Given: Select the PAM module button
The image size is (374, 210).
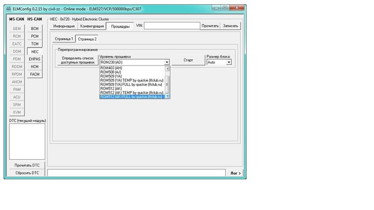Looking at the screenshot, I should click(17, 89).
